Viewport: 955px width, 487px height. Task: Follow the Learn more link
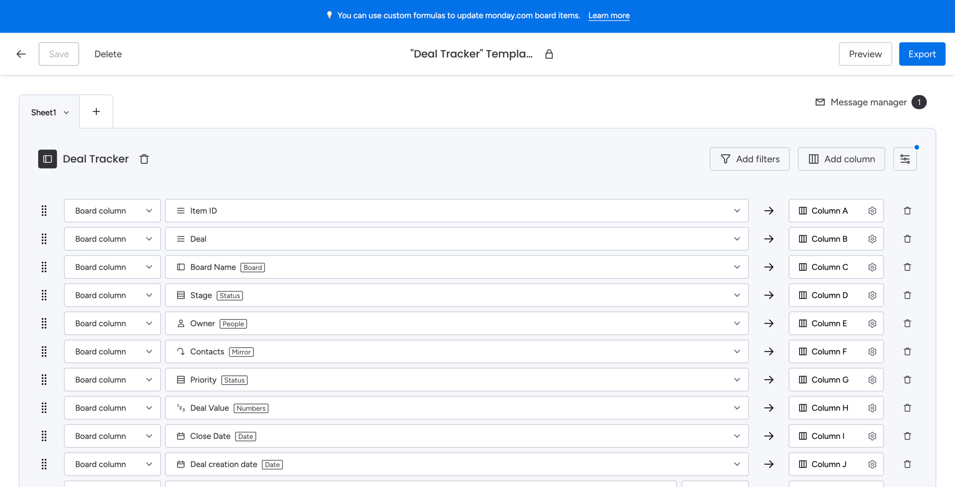[608, 16]
